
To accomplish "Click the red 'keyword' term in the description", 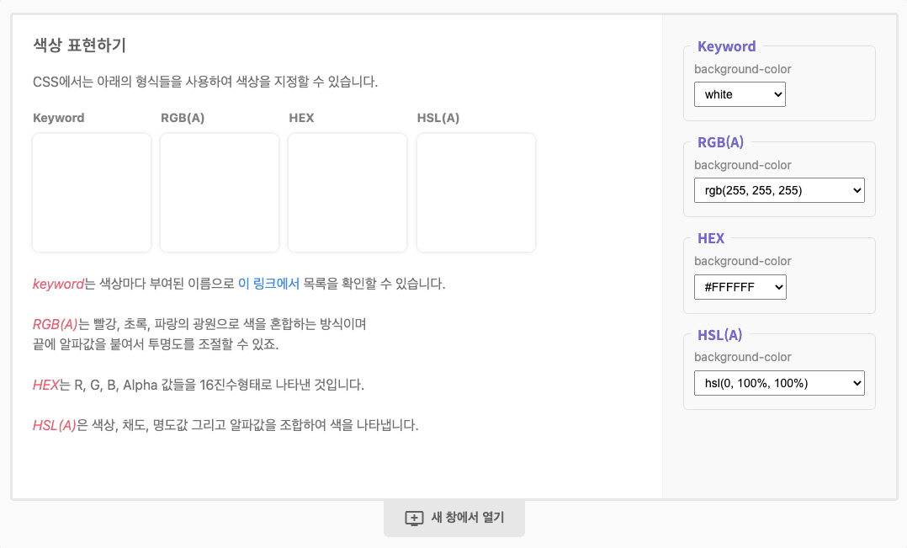I will point(58,284).
